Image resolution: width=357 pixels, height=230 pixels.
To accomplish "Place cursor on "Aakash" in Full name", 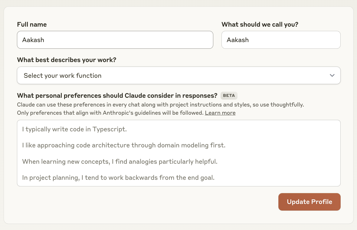I will (x=33, y=40).
